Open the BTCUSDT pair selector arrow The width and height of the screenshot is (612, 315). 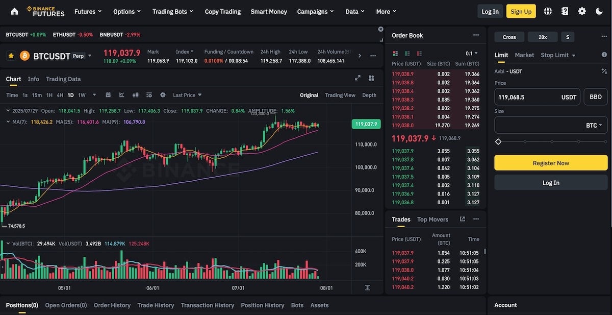[x=90, y=56]
